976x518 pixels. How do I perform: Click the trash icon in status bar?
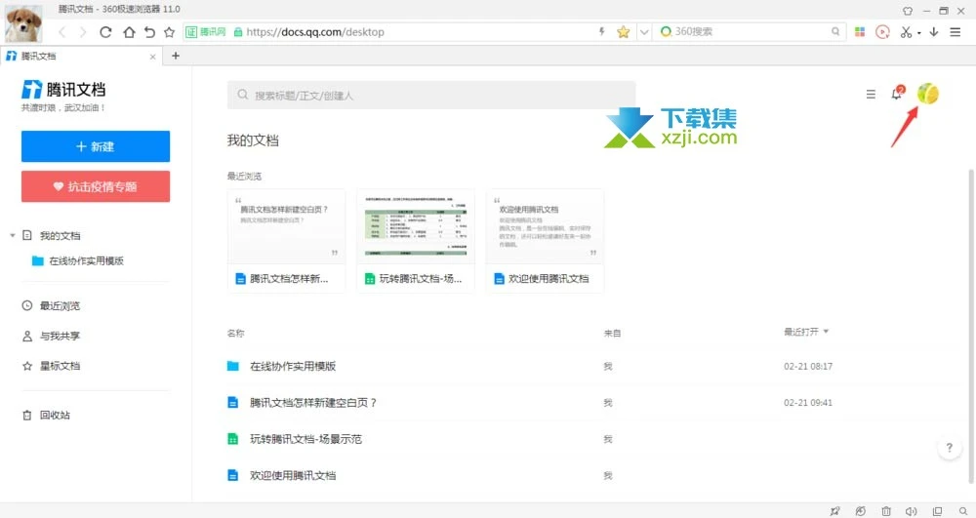(x=886, y=511)
